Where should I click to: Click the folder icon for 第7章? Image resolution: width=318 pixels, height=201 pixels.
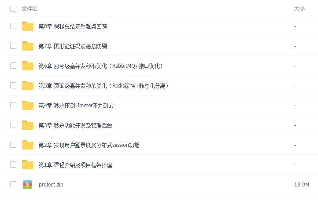coord(28,46)
